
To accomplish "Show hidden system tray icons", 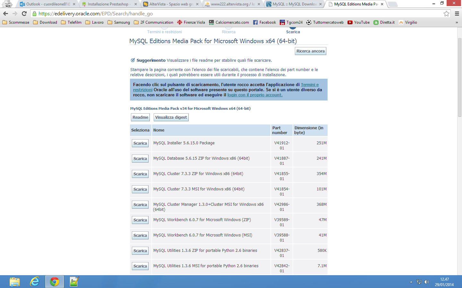I will pyautogui.click(x=411, y=282).
